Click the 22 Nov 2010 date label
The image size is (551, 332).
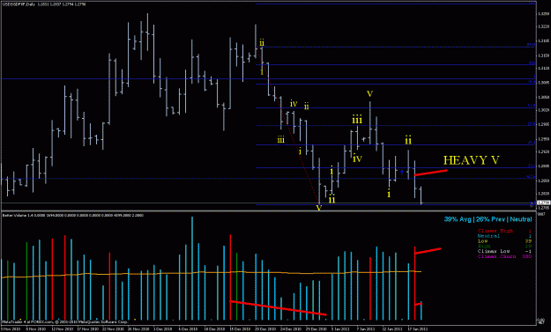113,329
